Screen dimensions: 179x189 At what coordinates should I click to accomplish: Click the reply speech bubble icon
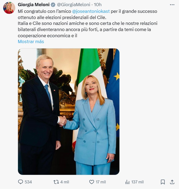coord(21,182)
